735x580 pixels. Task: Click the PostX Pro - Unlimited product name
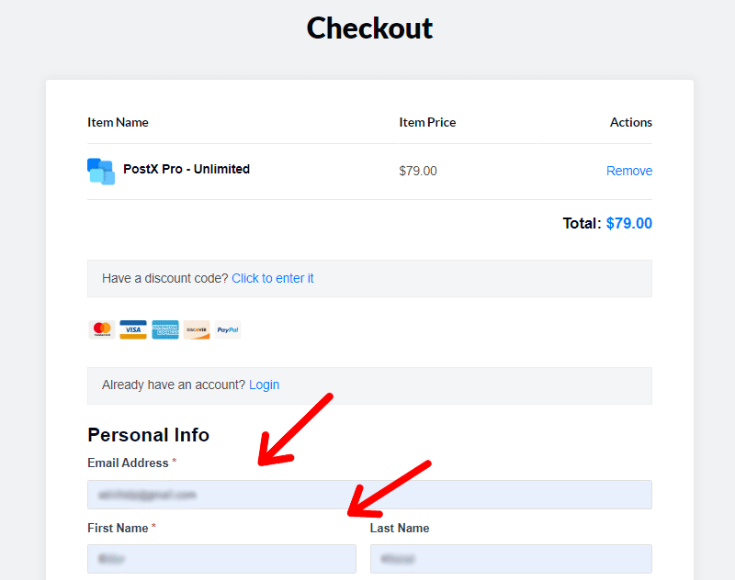click(187, 169)
